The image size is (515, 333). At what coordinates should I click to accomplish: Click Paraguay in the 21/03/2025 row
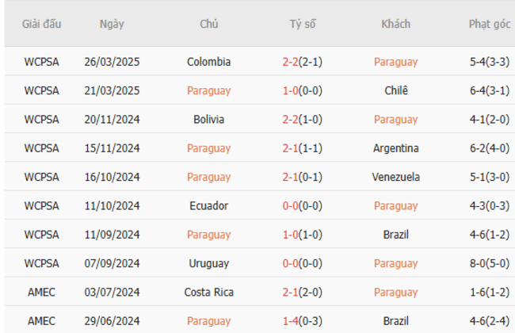coord(209,90)
